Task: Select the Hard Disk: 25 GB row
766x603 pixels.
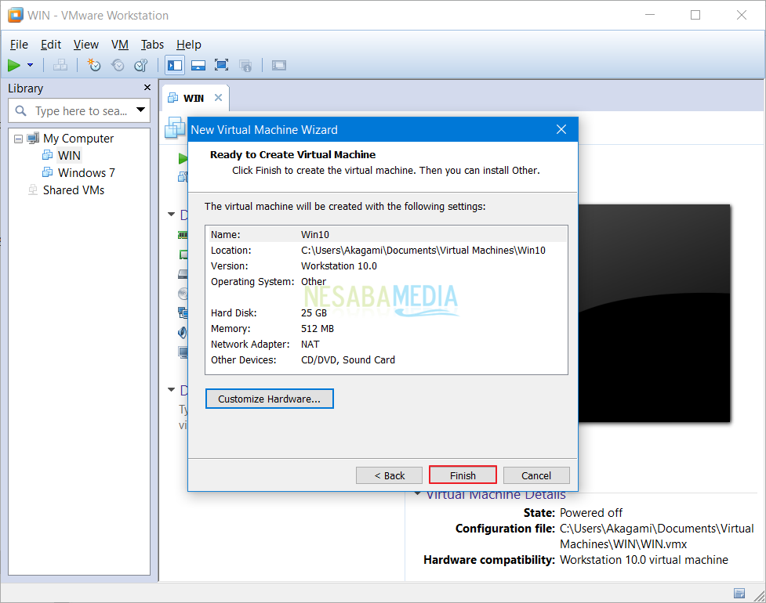Action: click(x=388, y=312)
